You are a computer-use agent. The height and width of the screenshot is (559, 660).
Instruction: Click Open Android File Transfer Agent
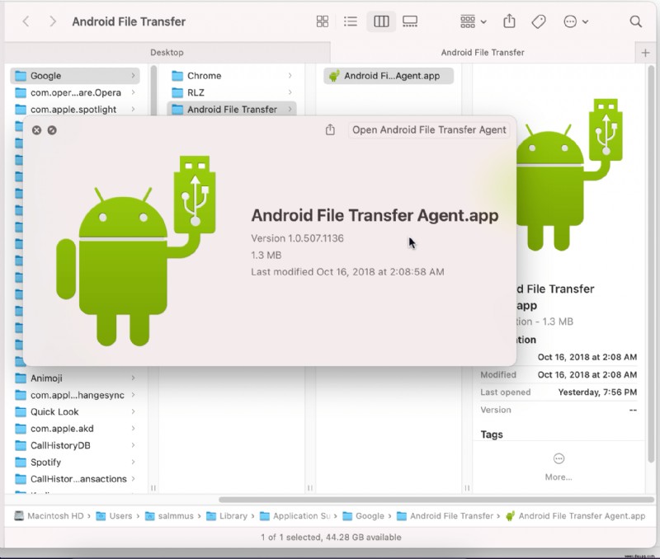click(429, 130)
